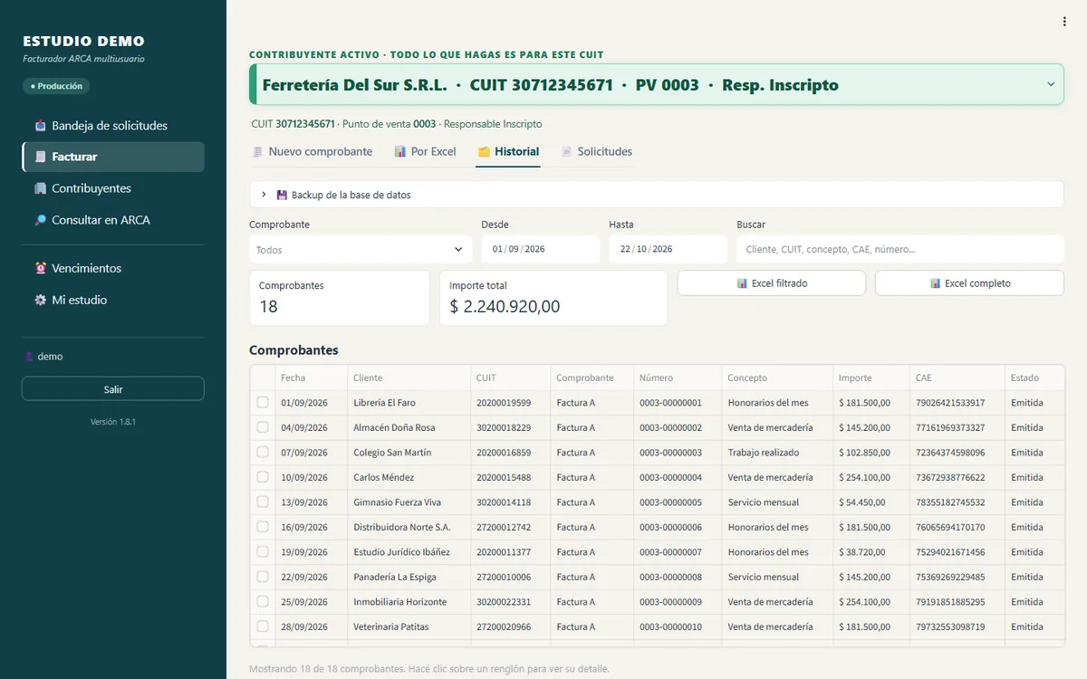Select the header select-all checkbox cell
Viewport: 1087px width, 679px height.
click(263, 378)
